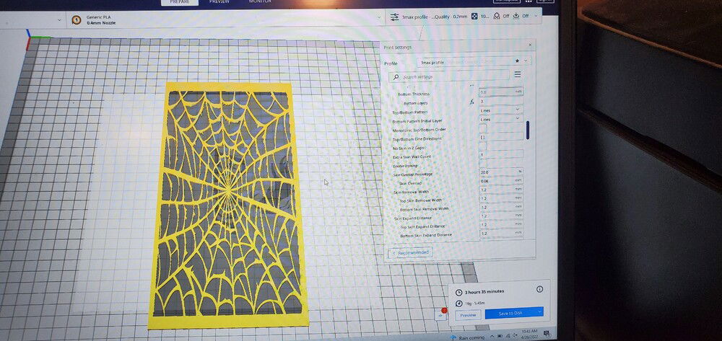Close the Print settings panel
The height and width of the screenshot is (341, 722).
click(x=530, y=45)
